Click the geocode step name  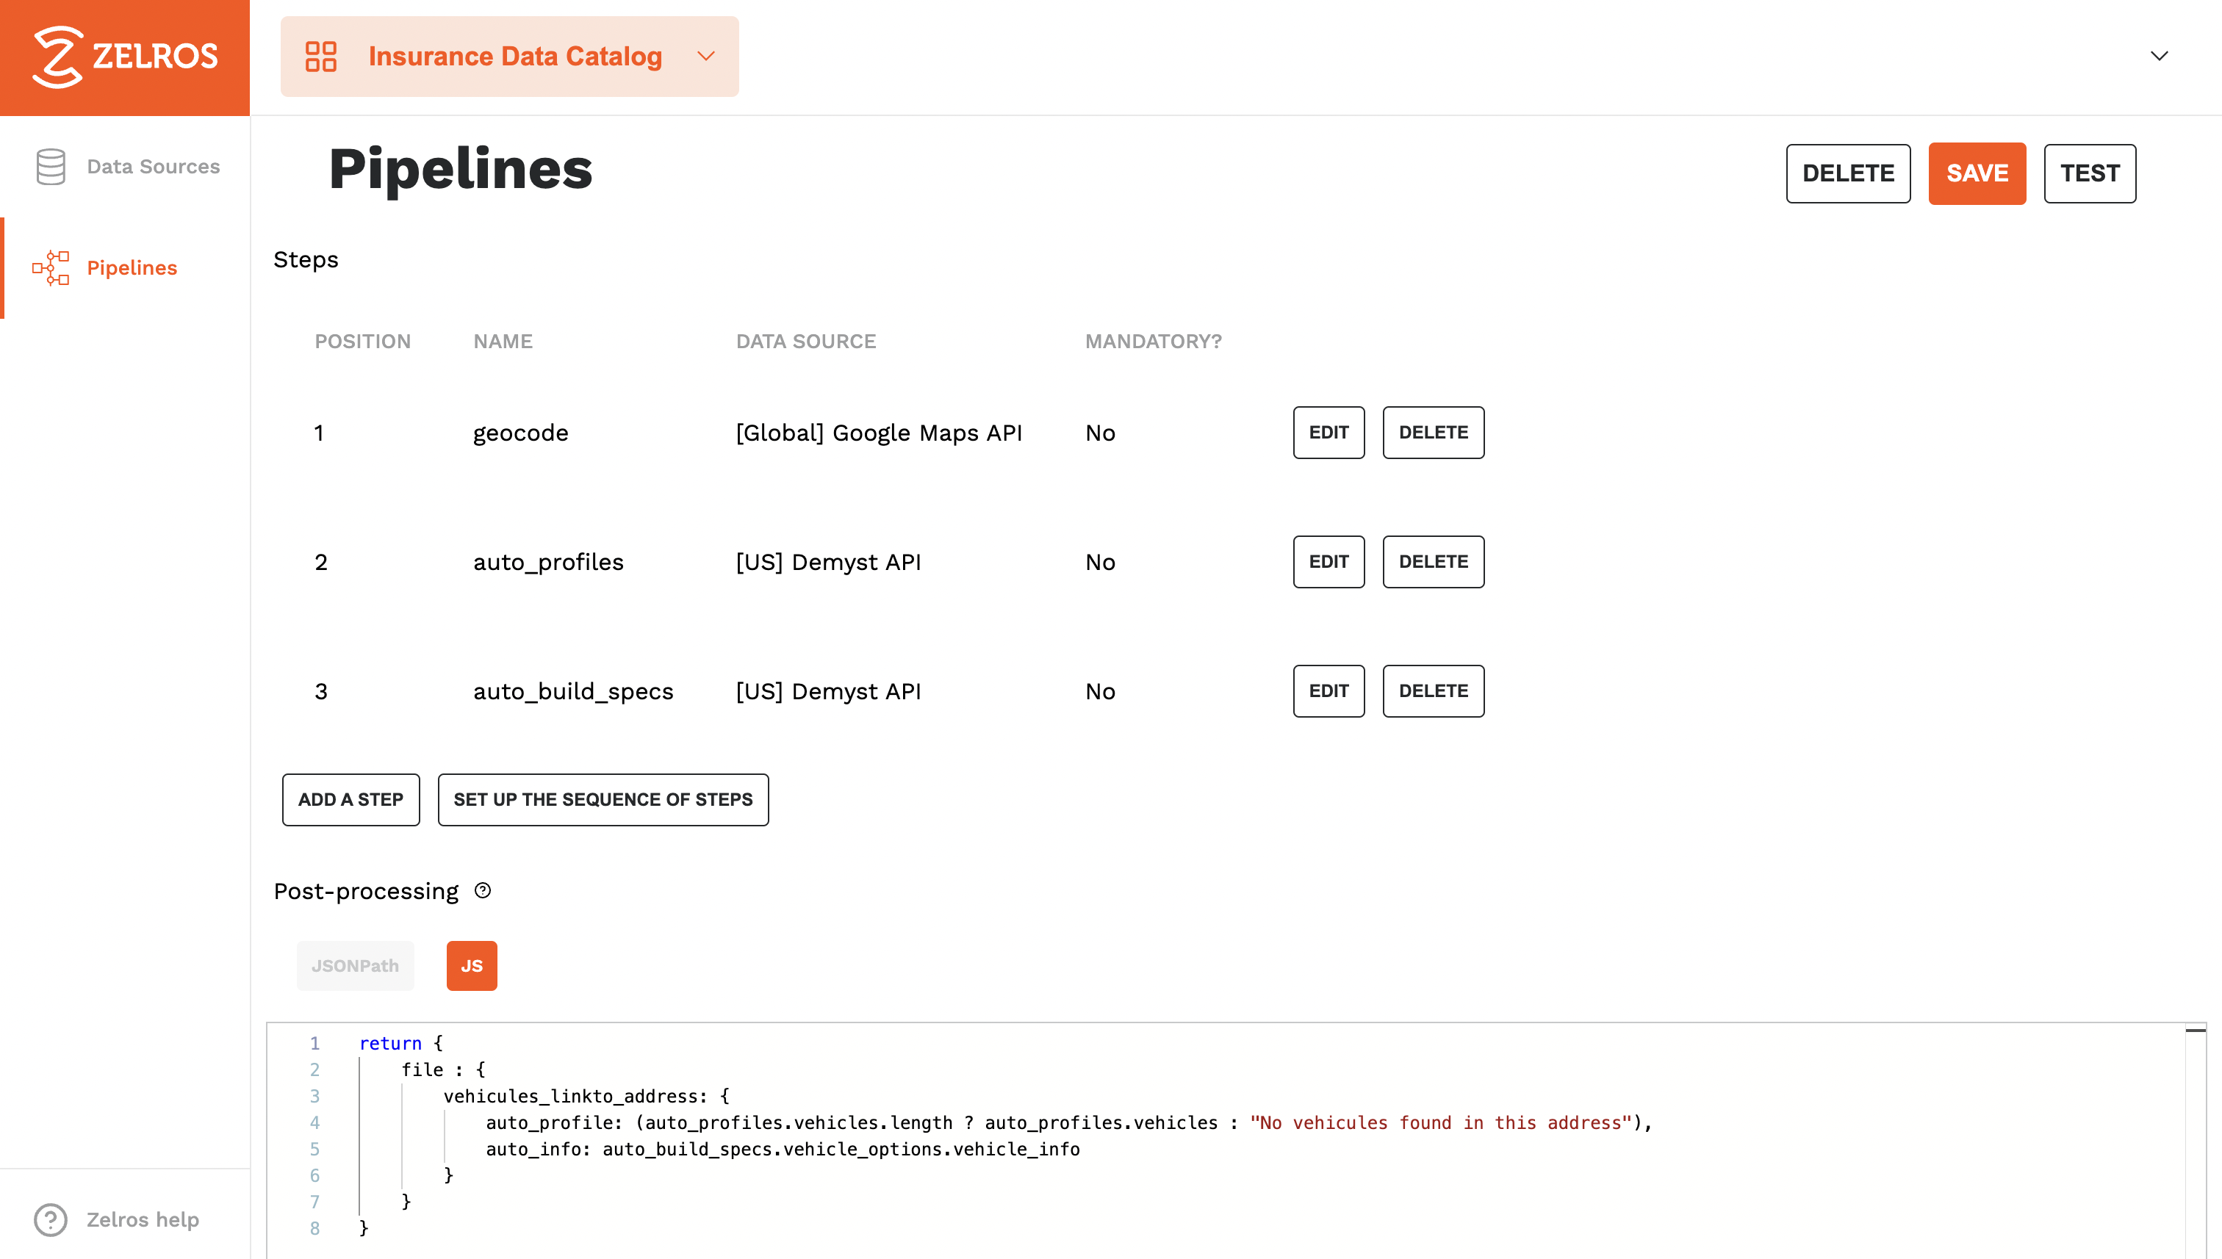tap(521, 433)
